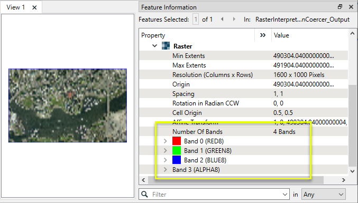The image size is (358, 203).
Task: Expand Band 1 (GREEN8) details
Action: 166,150
